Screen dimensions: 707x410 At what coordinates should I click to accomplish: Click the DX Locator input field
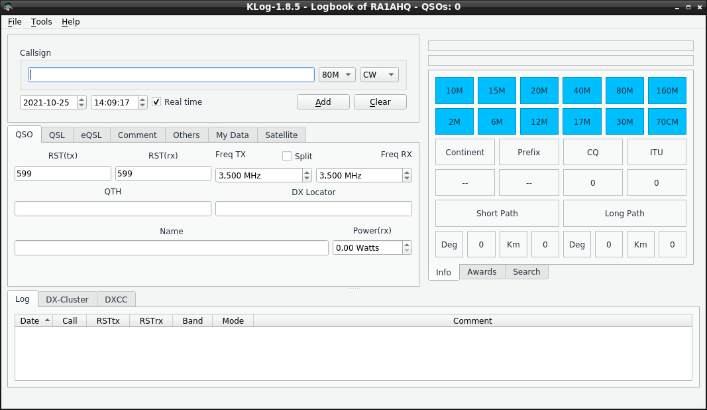click(x=313, y=208)
